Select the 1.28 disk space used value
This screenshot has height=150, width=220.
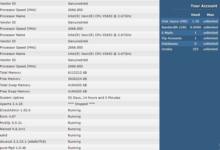tap(195, 21)
